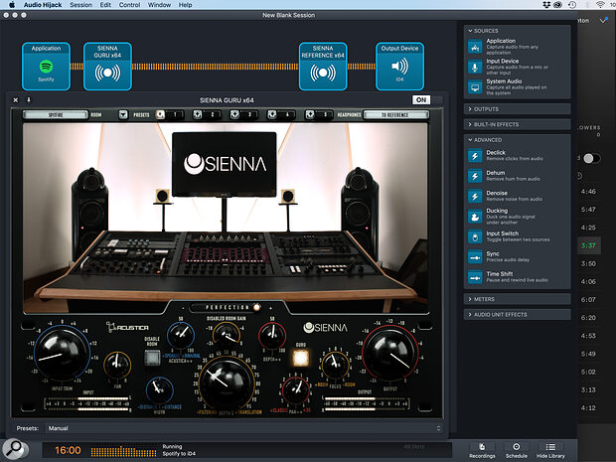Expand the OUTPUTS section
This screenshot has width=616, height=462.
click(x=517, y=109)
